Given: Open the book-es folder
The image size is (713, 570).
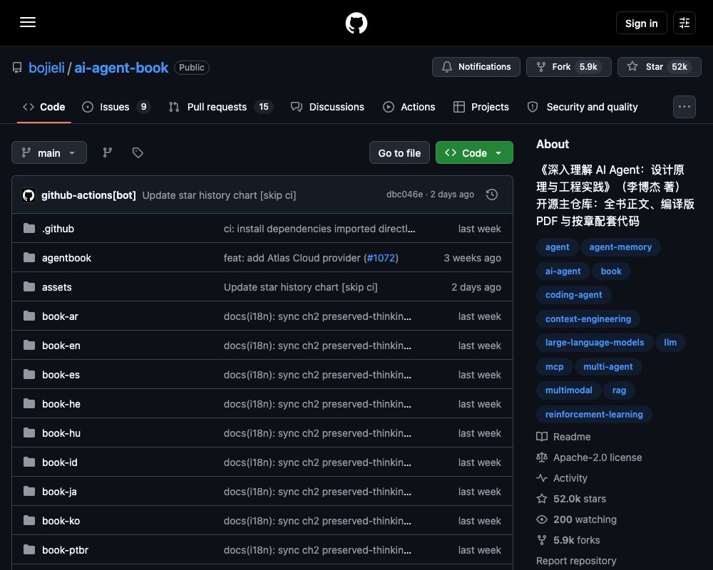Looking at the screenshot, I should coord(61,375).
